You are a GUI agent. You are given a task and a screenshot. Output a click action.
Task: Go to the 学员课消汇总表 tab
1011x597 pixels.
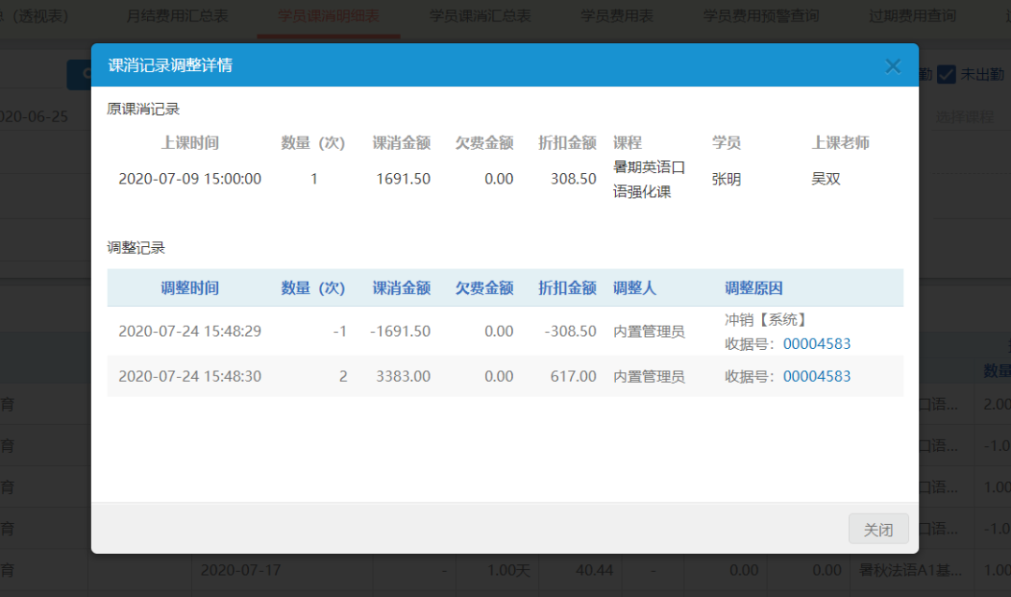pyautogui.click(x=480, y=16)
